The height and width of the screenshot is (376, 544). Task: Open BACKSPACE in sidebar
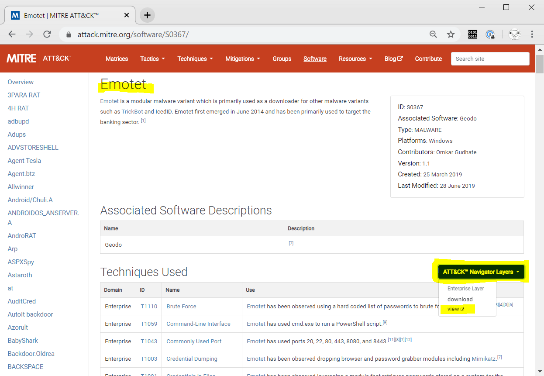pos(25,367)
